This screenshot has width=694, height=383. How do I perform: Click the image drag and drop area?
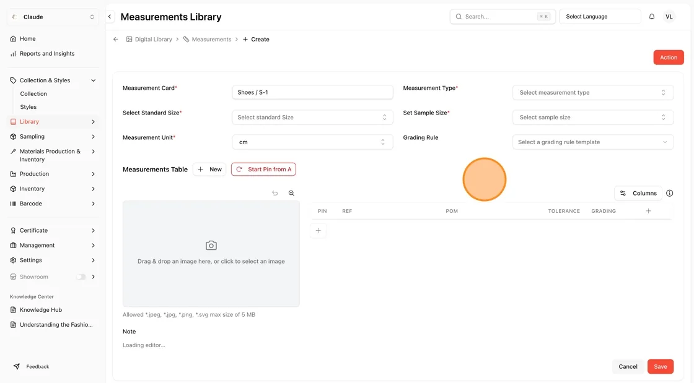[211, 254]
